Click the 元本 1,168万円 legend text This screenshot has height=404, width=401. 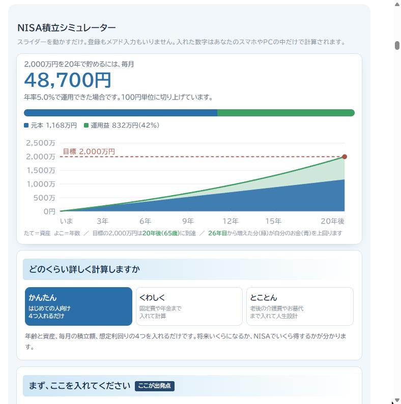click(53, 126)
